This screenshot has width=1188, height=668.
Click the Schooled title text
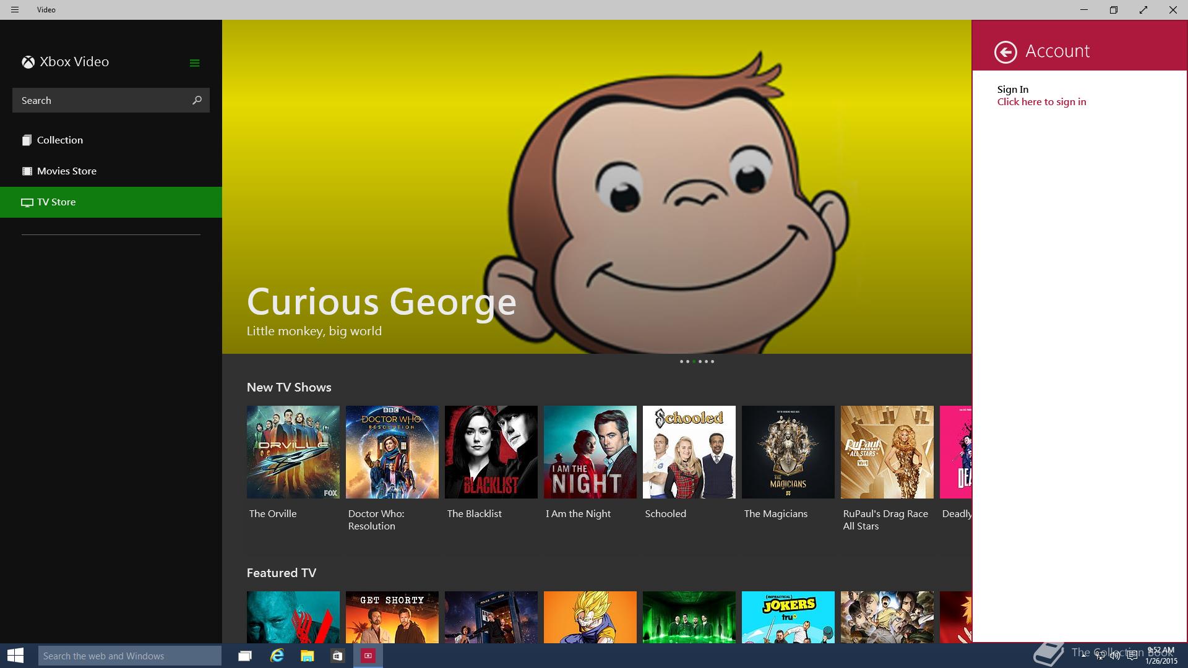666,514
